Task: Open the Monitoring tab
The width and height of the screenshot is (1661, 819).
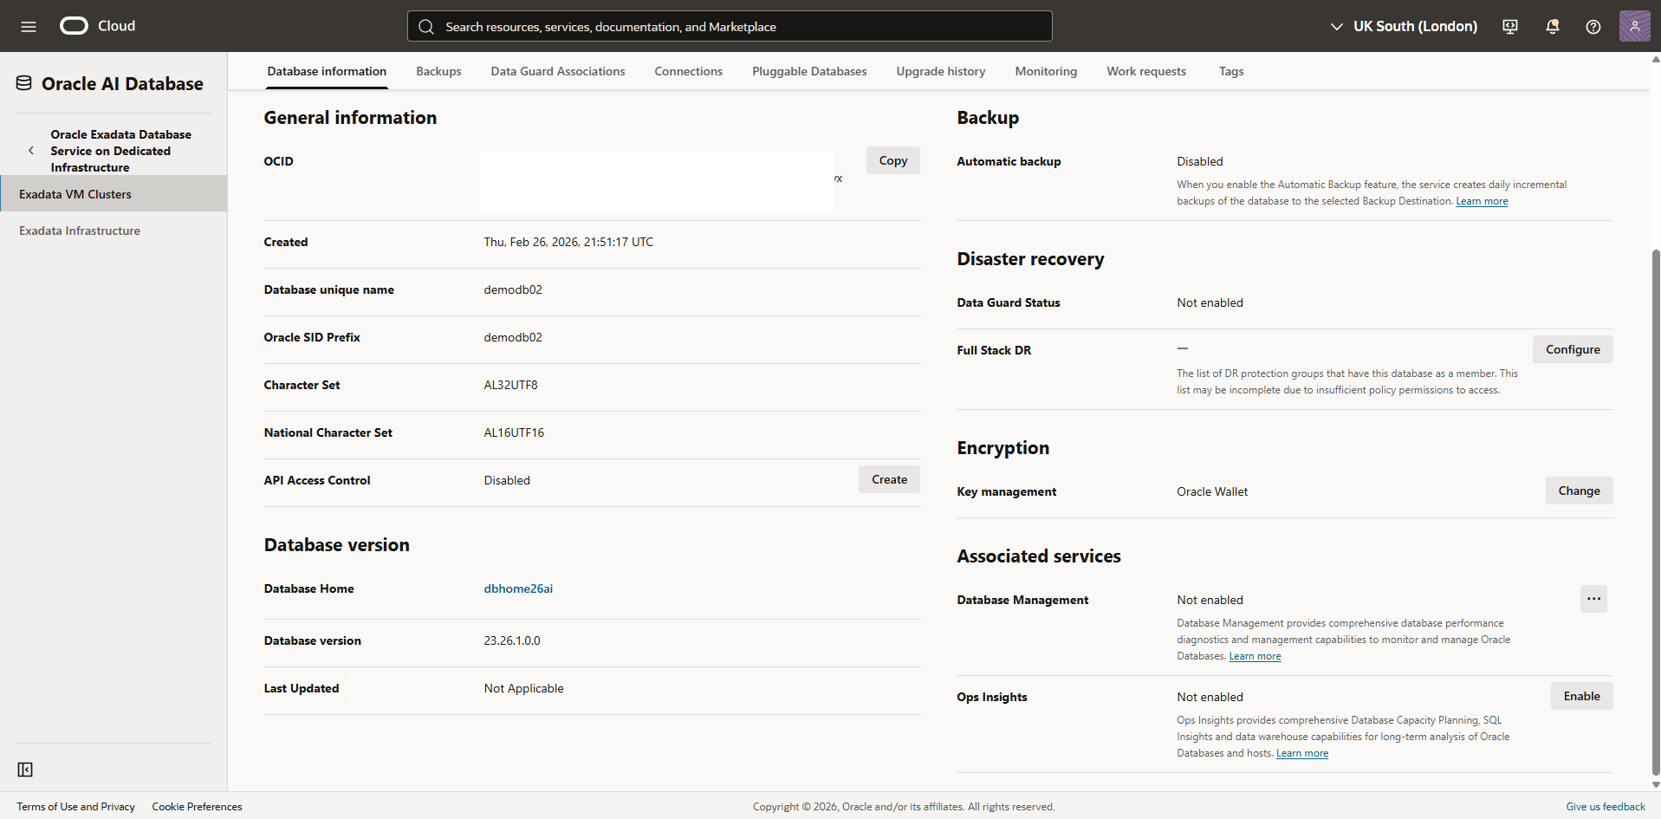Action: coord(1045,71)
